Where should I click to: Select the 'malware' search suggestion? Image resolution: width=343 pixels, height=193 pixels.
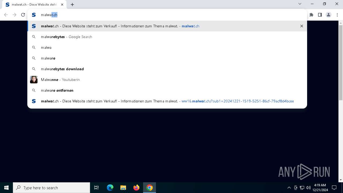167,58
